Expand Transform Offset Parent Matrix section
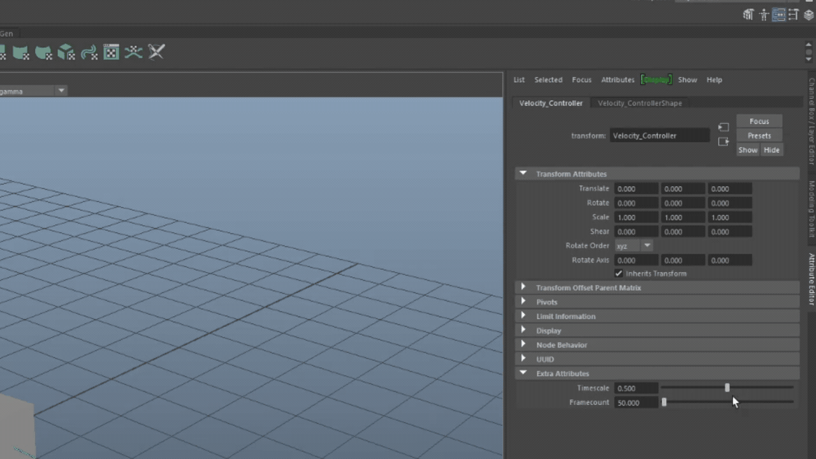 point(523,288)
